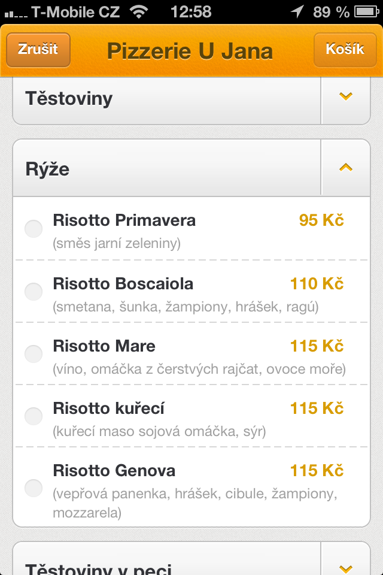Tap the Risotto Boscaiola 110 Kč price
The image size is (383, 575).
(317, 283)
